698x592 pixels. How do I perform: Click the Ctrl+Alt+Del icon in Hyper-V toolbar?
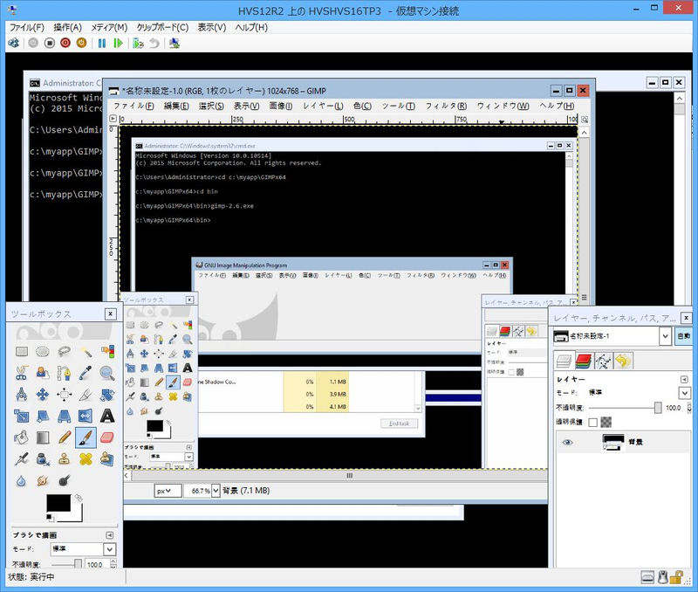[x=14, y=43]
